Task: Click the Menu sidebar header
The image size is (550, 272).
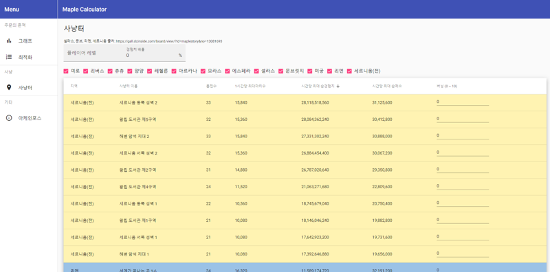Action: pos(12,10)
